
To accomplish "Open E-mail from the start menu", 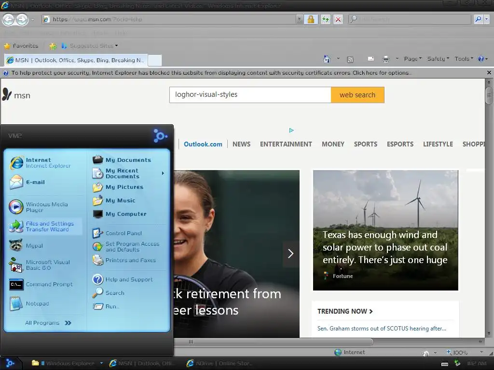I will pos(44,182).
